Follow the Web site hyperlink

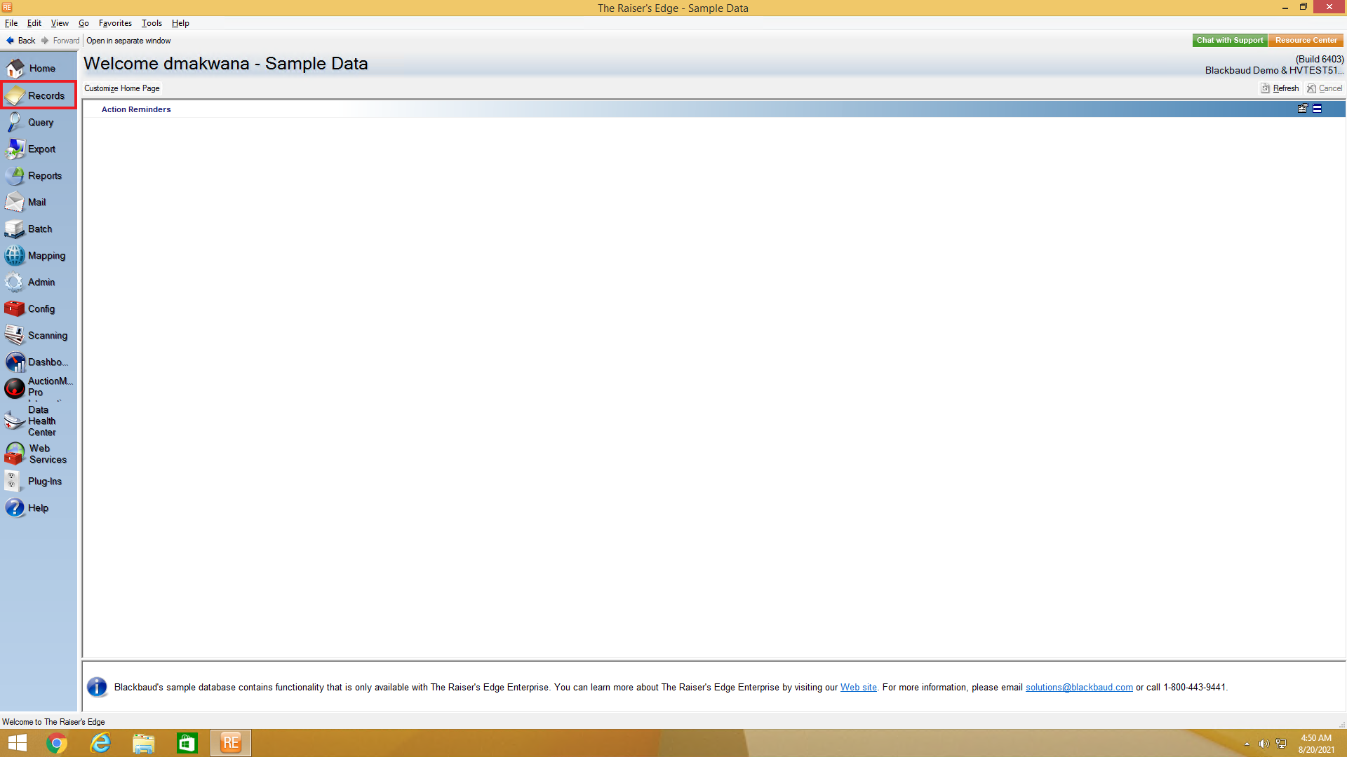click(858, 688)
